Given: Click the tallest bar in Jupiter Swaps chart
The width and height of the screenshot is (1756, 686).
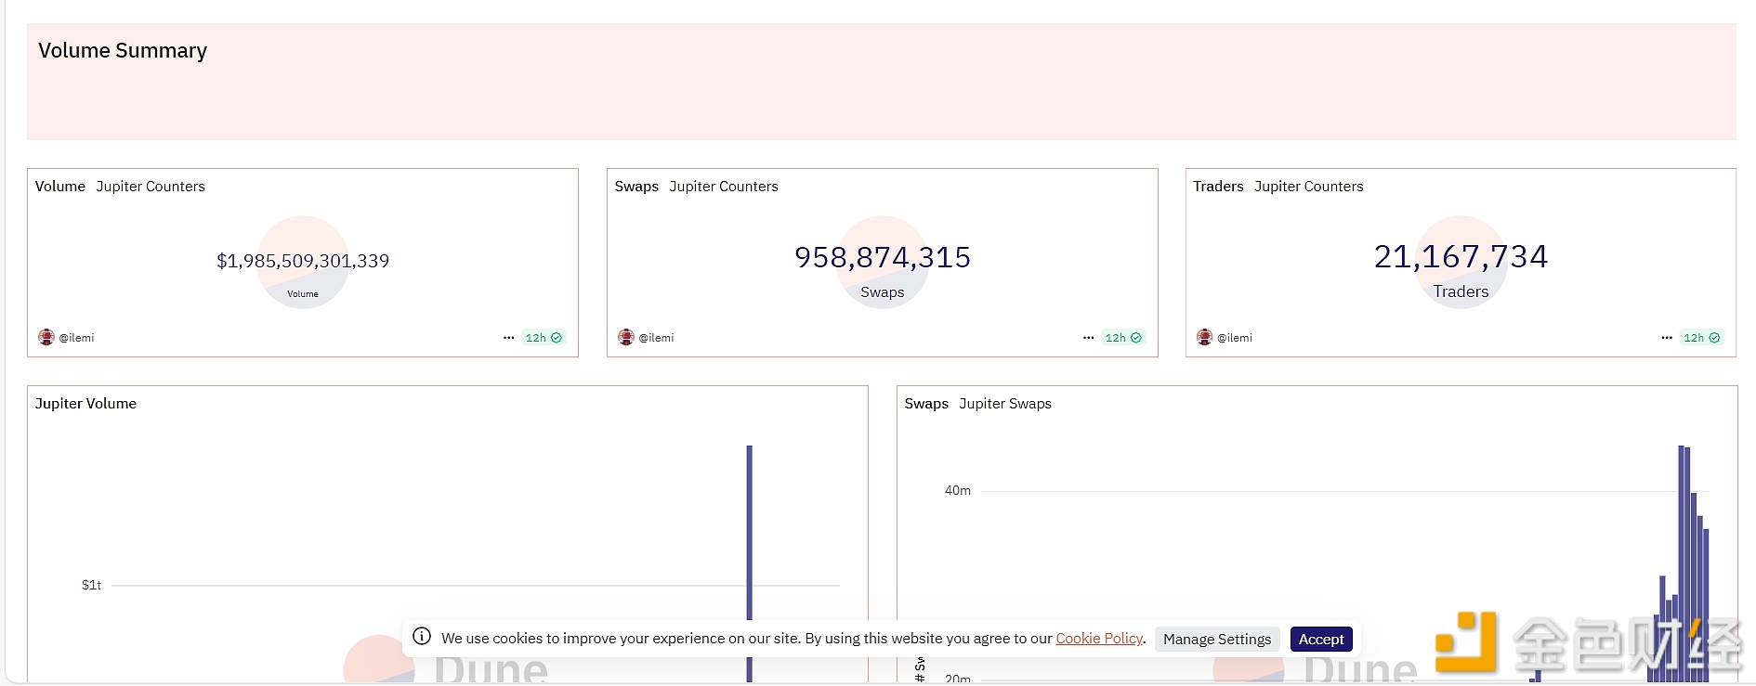Looking at the screenshot, I should [1682, 563].
